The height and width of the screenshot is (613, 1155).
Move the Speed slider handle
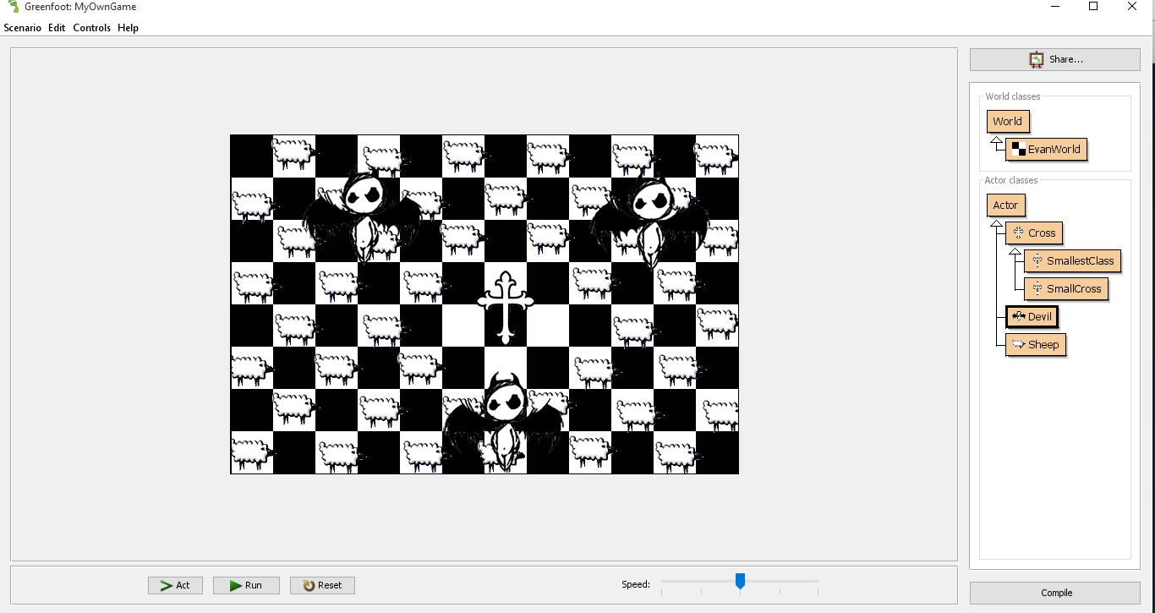coord(740,581)
